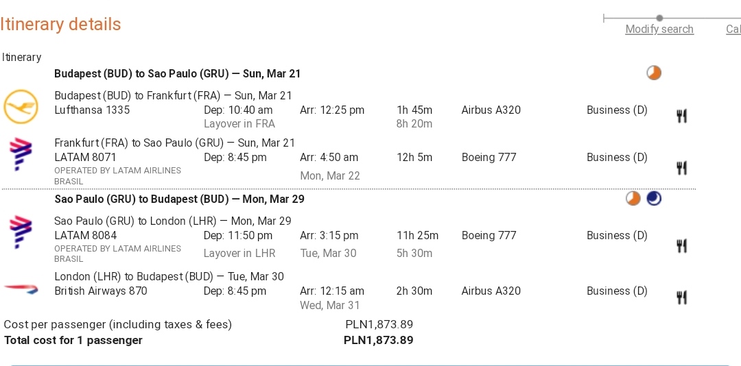Viewport: 741px width, 366px height.
Task: Click the Itinerary details heading
Action: 60,24
